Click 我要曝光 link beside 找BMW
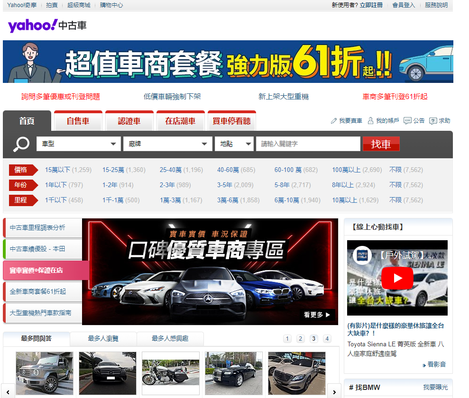Viewport: 469px width, 398px height. coord(435,388)
